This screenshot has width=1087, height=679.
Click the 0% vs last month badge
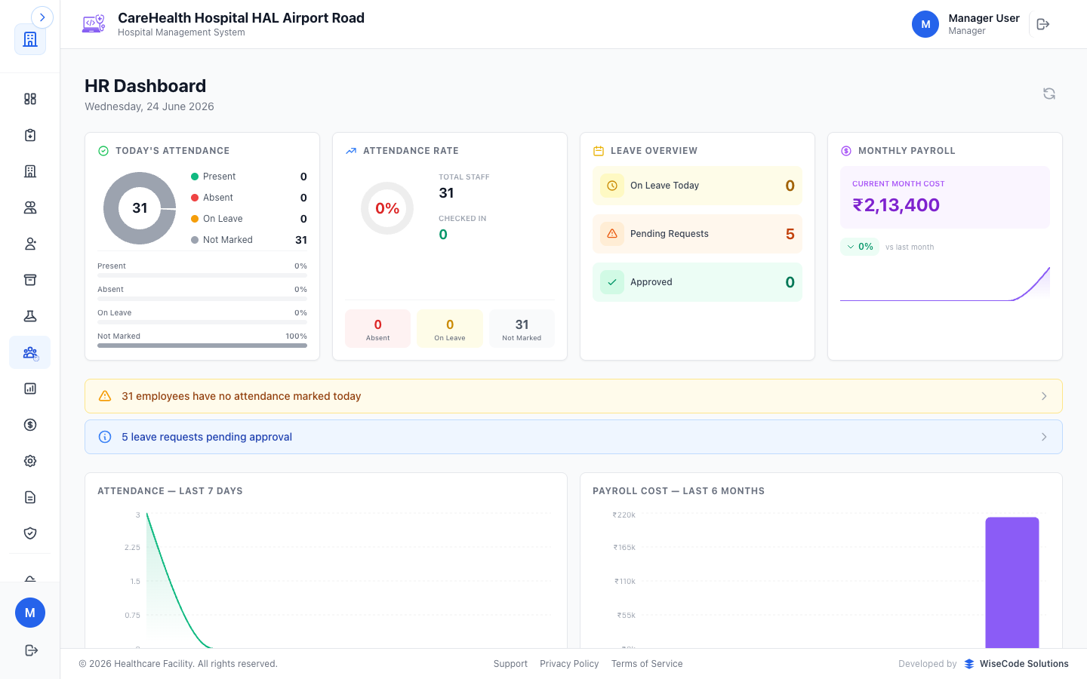[860, 247]
